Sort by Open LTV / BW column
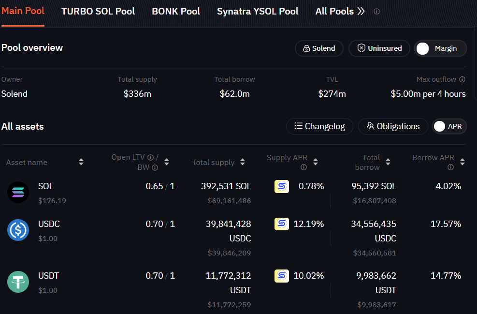 (166, 162)
